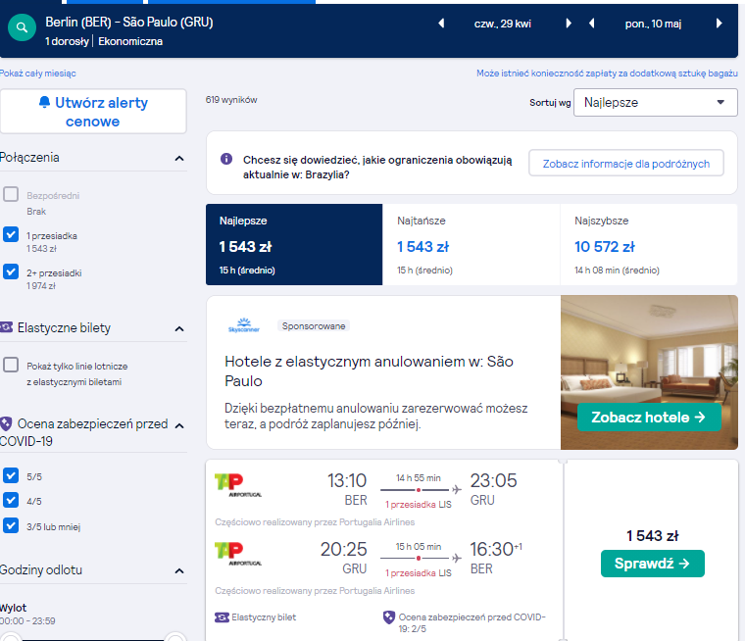
Task: Collapse the Połączenia filter section
Action: [x=179, y=158]
